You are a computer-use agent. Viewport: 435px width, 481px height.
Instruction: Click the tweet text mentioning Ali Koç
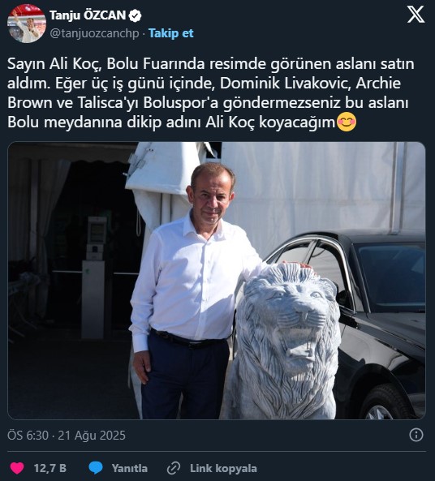click(x=211, y=93)
